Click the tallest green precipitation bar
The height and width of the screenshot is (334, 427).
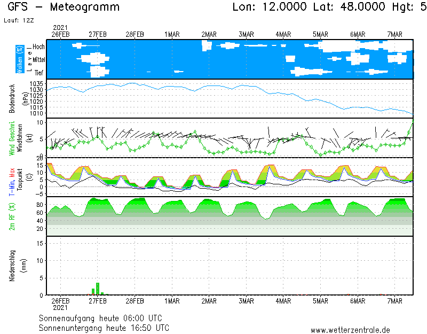[x=98, y=289]
